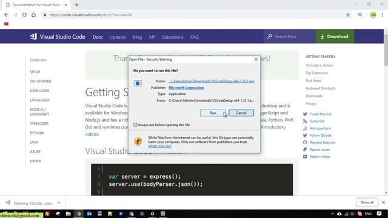Screen dimensions: 388x218
Task: Click the green profile extension icon
Action: point(373,15)
